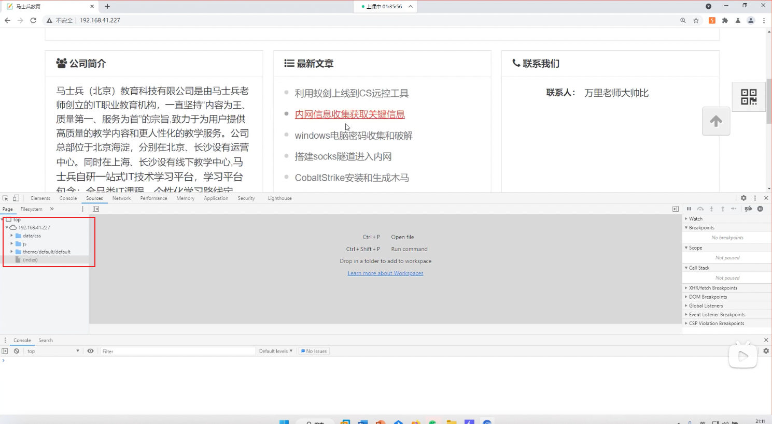Image resolution: width=772 pixels, height=424 pixels.
Task: Open the 内网信息收集获取关键信息 article link
Action: (x=349, y=114)
